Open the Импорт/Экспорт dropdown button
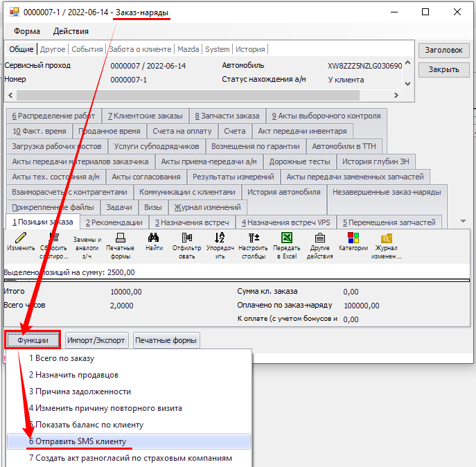476x467 pixels. (x=96, y=340)
